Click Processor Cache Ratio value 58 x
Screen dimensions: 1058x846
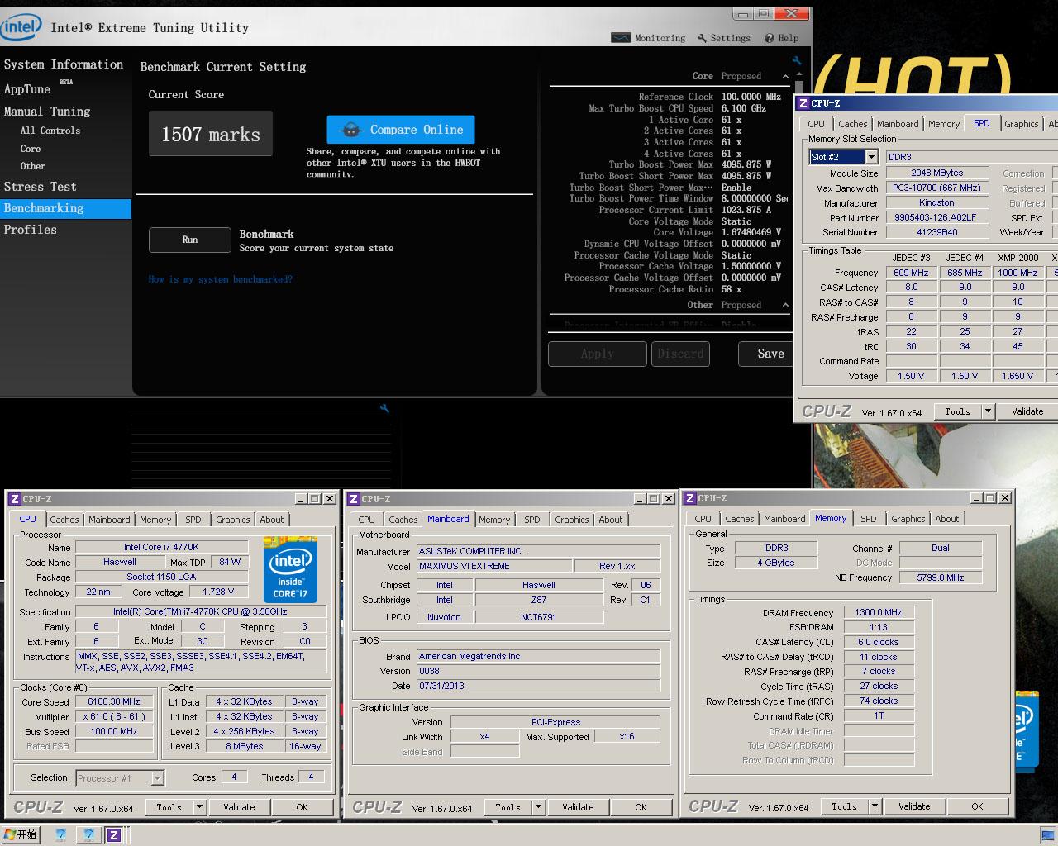731,290
